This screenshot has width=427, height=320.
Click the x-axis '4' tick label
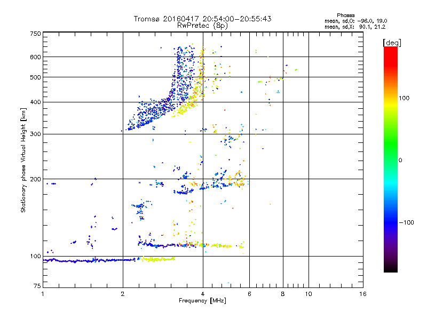[x=203, y=294]
